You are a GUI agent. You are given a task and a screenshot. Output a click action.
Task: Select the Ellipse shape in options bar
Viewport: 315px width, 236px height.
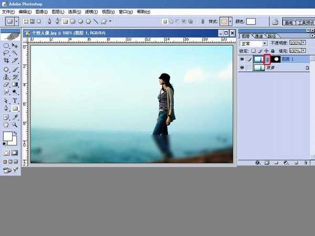click(x=80, y=22)
